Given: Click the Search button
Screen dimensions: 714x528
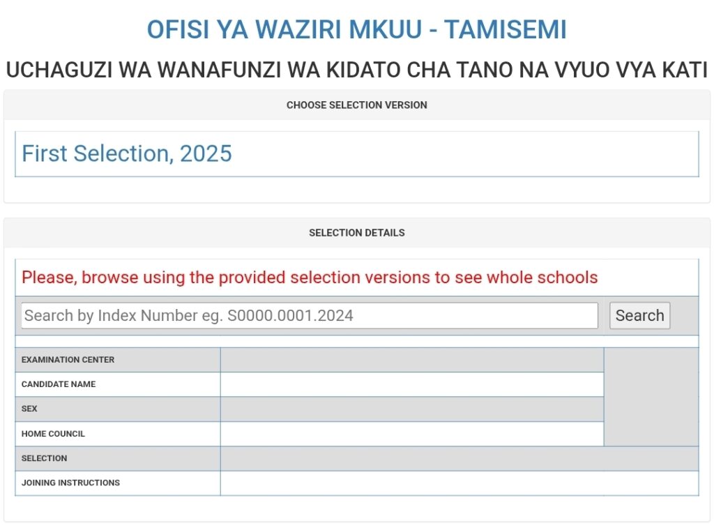Looking at the screenshot, I should click(639, 315).
